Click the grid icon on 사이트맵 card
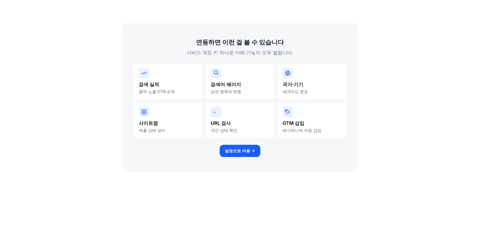Viewport: 480px width, 229px height. click(144, 112)
